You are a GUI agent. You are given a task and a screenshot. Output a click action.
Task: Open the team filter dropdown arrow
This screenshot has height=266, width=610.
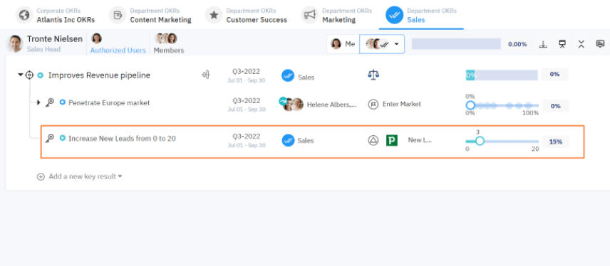(396, 44)
